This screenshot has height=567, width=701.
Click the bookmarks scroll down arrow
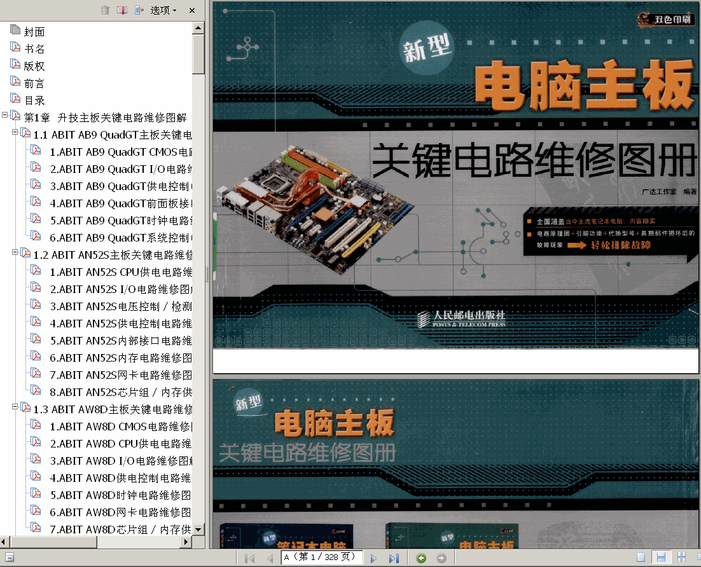click(198, 529)
